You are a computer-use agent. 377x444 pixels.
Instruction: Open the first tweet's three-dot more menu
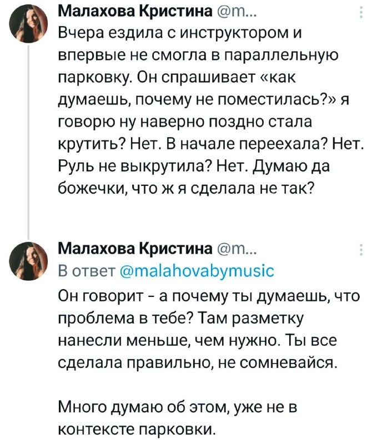pyautogui.click(x=362, y=12)
